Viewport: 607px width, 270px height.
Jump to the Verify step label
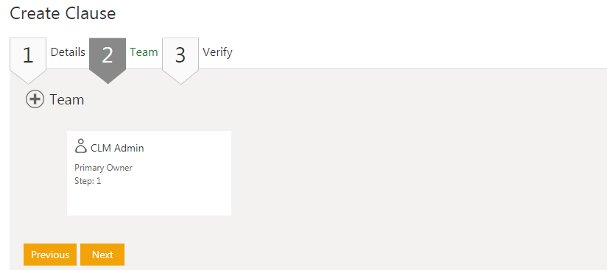tap(217, 51)
